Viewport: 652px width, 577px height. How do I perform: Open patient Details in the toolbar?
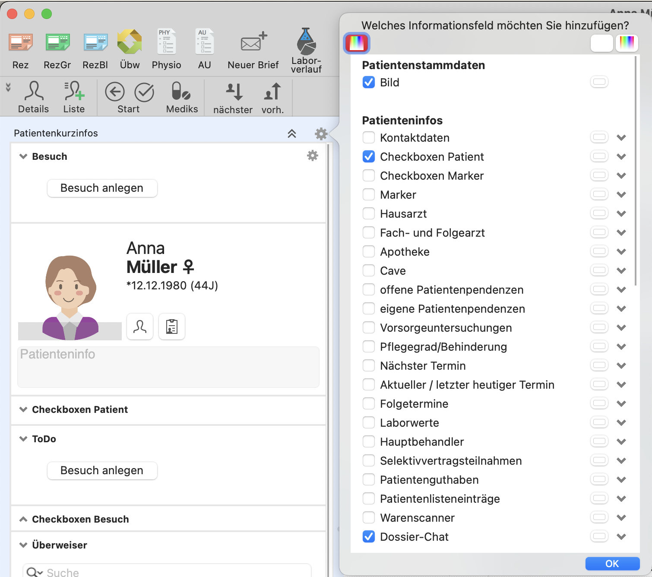pos(34,92)
